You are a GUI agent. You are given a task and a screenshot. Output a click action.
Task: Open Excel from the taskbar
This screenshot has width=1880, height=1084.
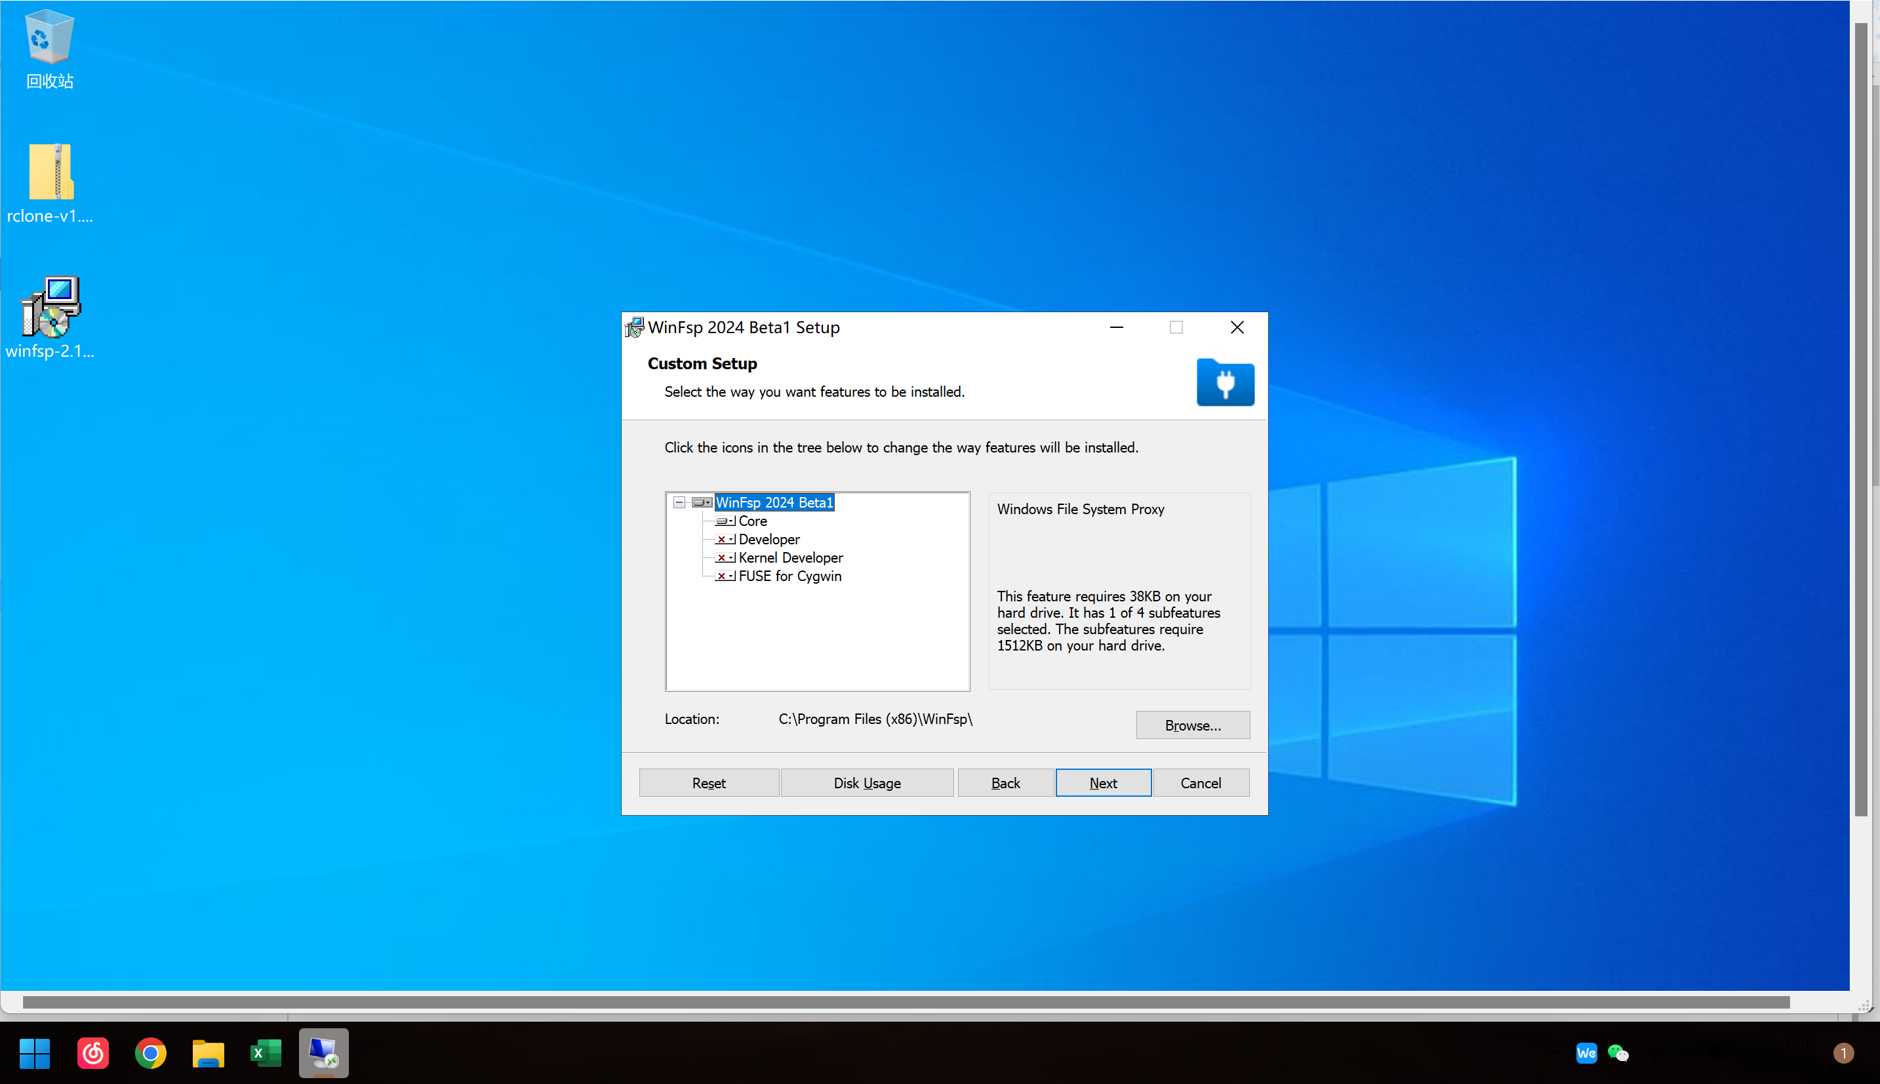(266, 1053)
